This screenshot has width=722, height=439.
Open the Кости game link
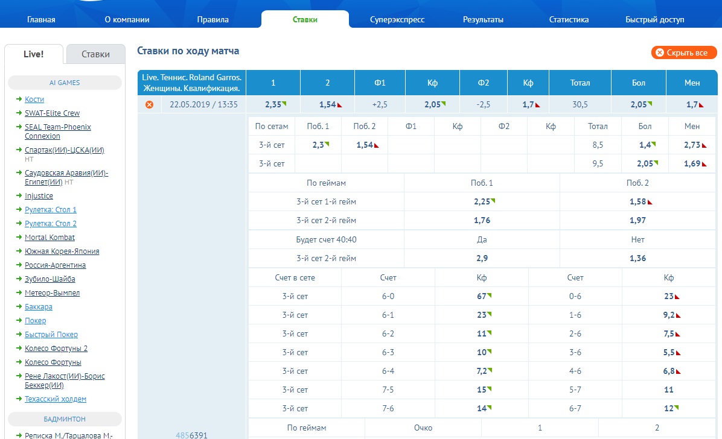pos(34,99)
